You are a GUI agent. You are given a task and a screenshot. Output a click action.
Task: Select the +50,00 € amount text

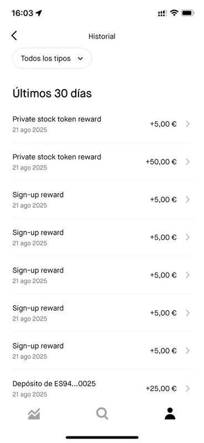pyautogui.click(x=161, y=162)
